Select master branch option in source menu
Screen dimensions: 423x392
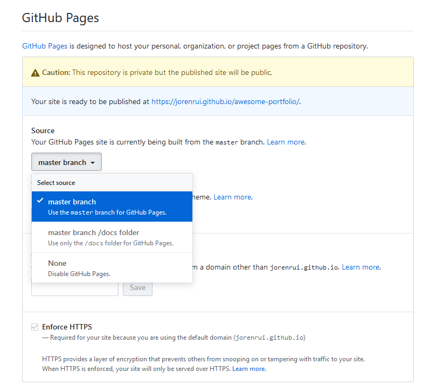pyautogui.click(x=112, y=207)
